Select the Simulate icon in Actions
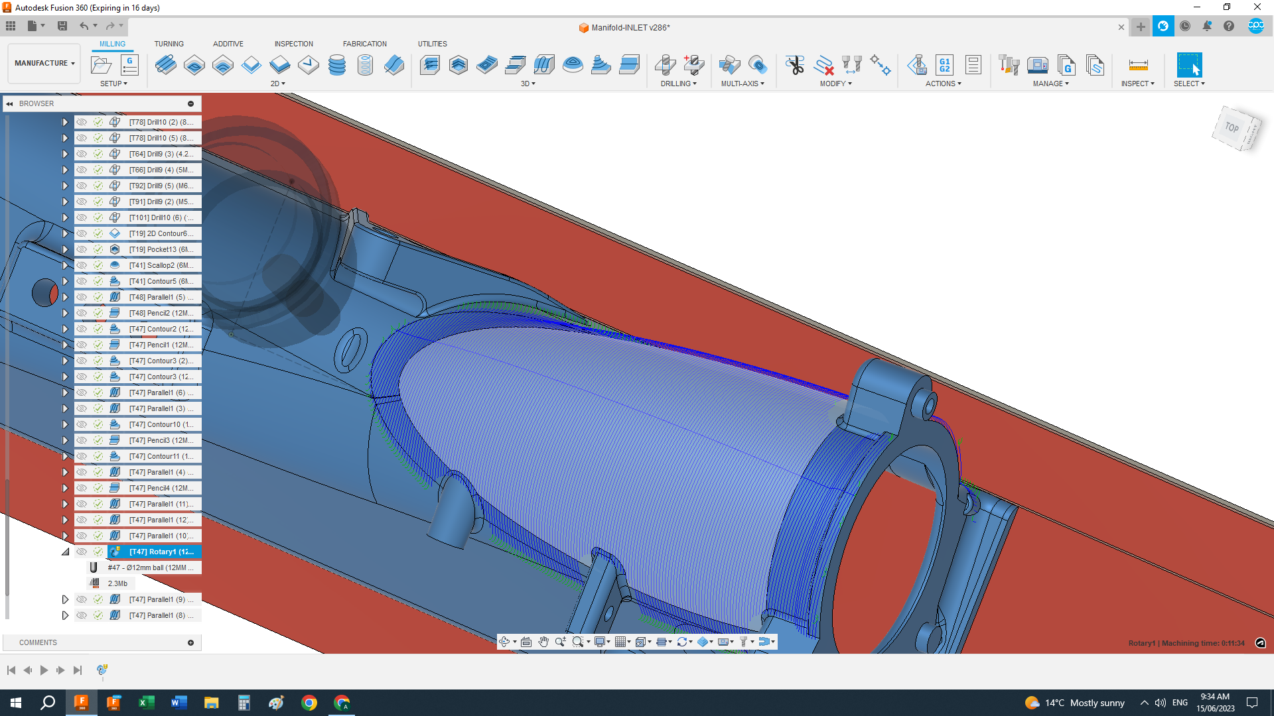Viewport: 1274px width, 716px height. coord(917,65)
